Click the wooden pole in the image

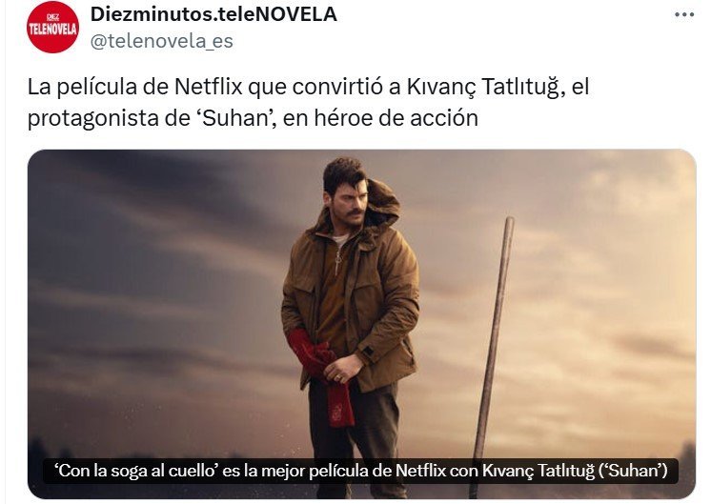pos(492,353)
